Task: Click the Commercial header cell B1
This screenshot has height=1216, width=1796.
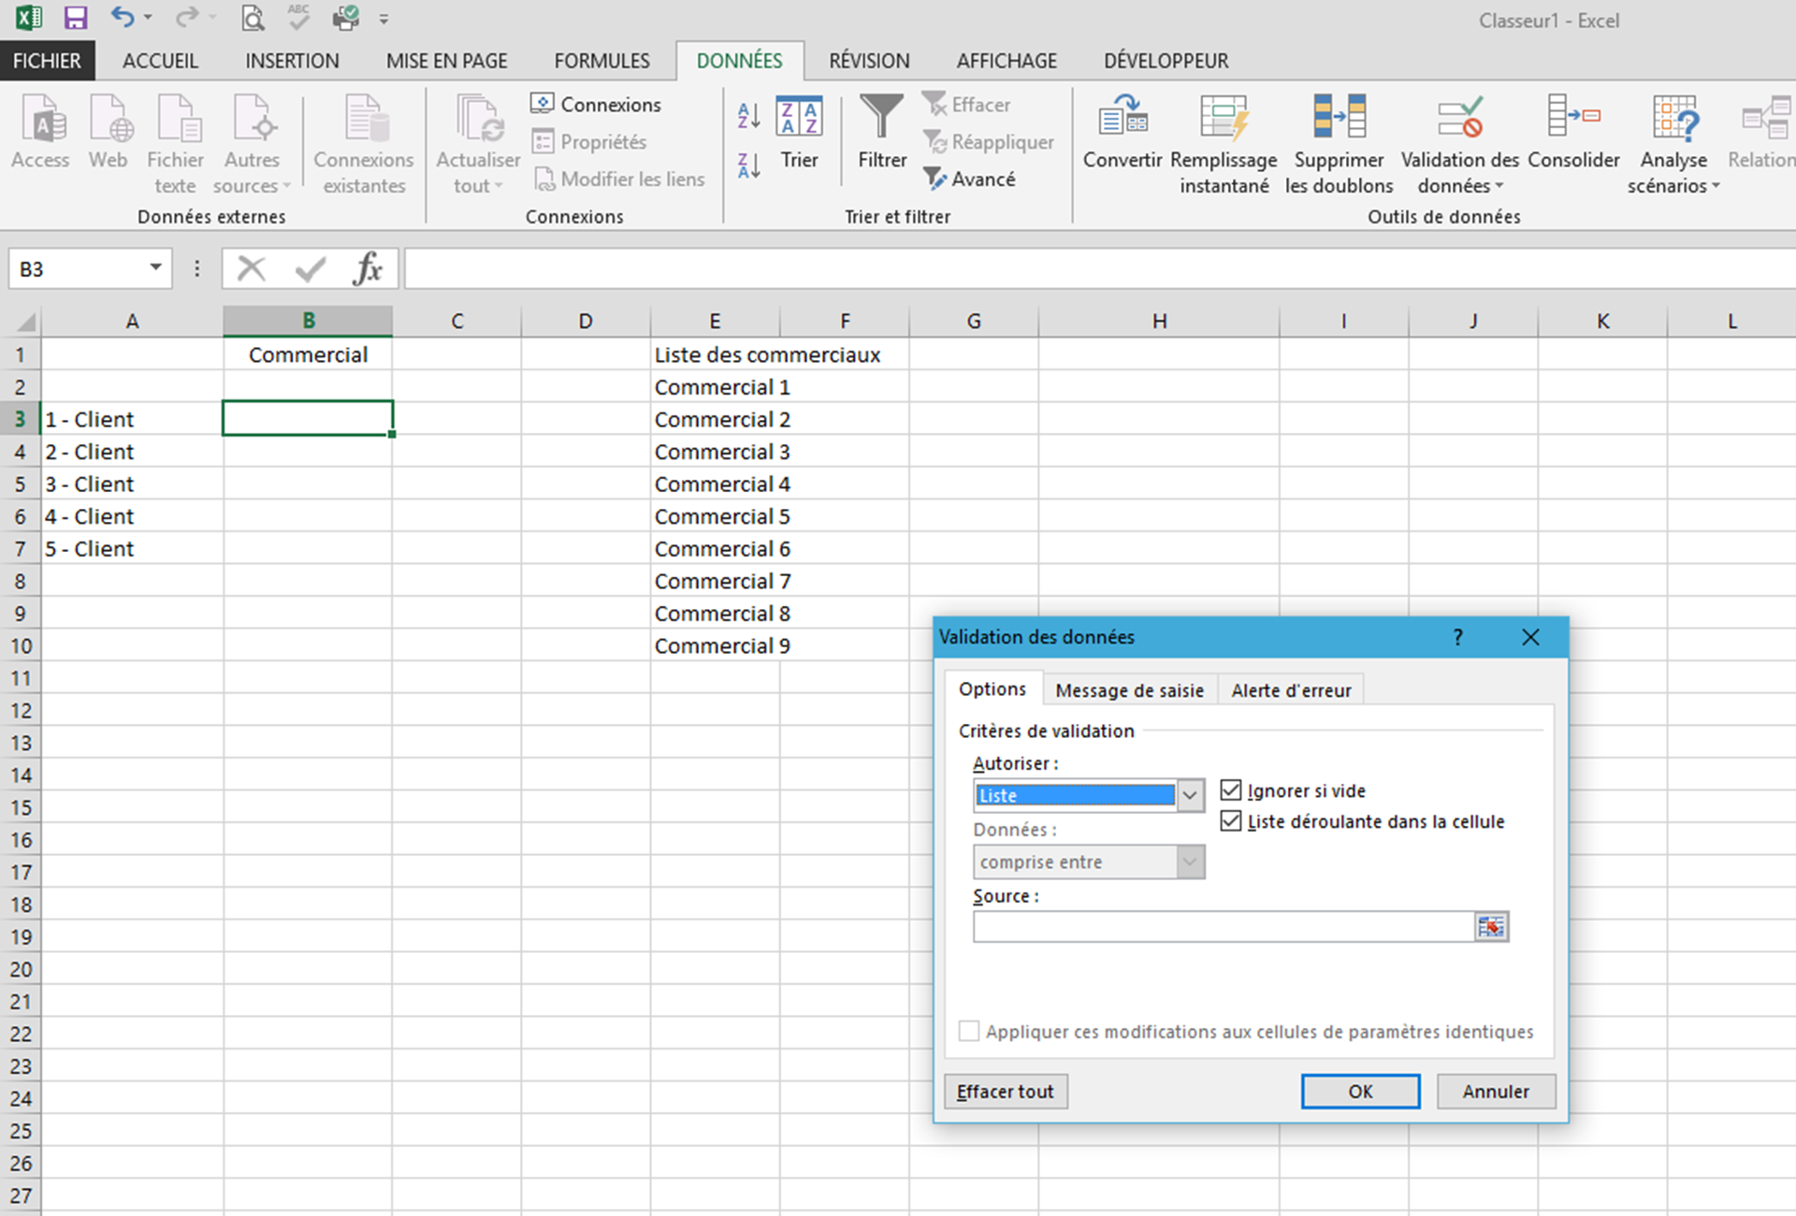Action: (x=308, y=355)
